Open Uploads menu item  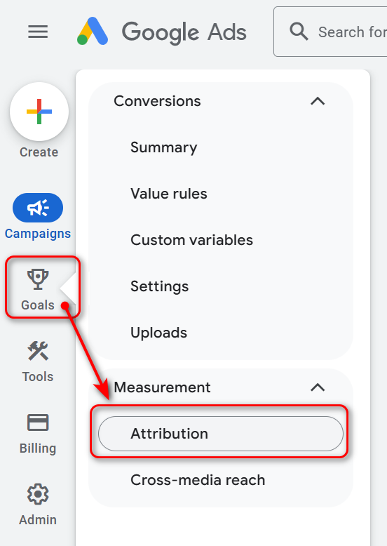[x=158, y=333]
